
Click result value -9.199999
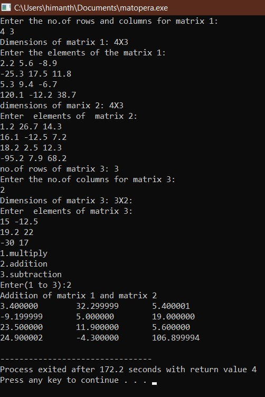pyautogui.click(x=22, y=317)
